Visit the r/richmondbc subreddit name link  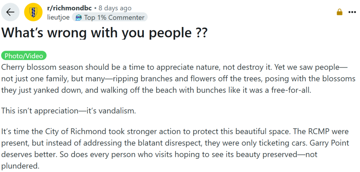tap(69, 8)
